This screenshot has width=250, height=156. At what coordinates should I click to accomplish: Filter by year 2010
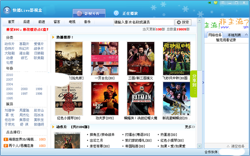tap(10, 75)
